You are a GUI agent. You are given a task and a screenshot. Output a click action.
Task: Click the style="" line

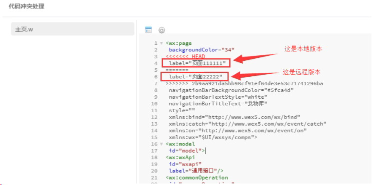(182, 111)
